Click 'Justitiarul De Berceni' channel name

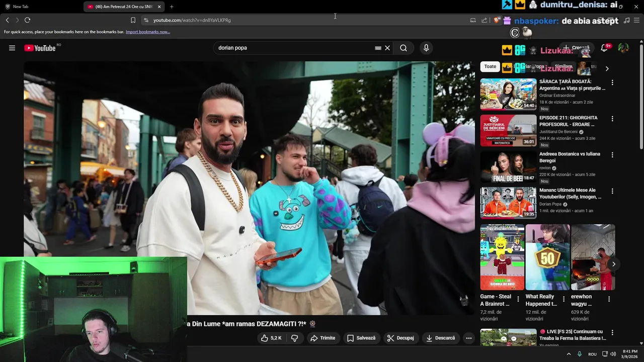[x=558, y=132]
